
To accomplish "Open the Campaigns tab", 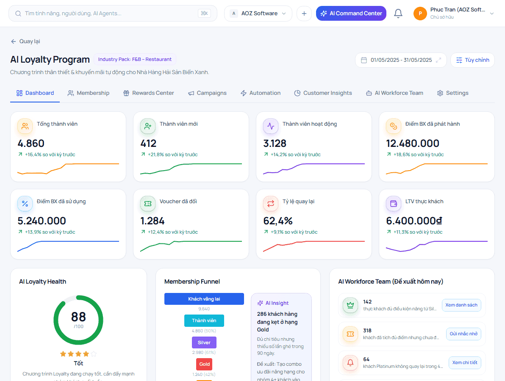I will click(x=208, y=93).
